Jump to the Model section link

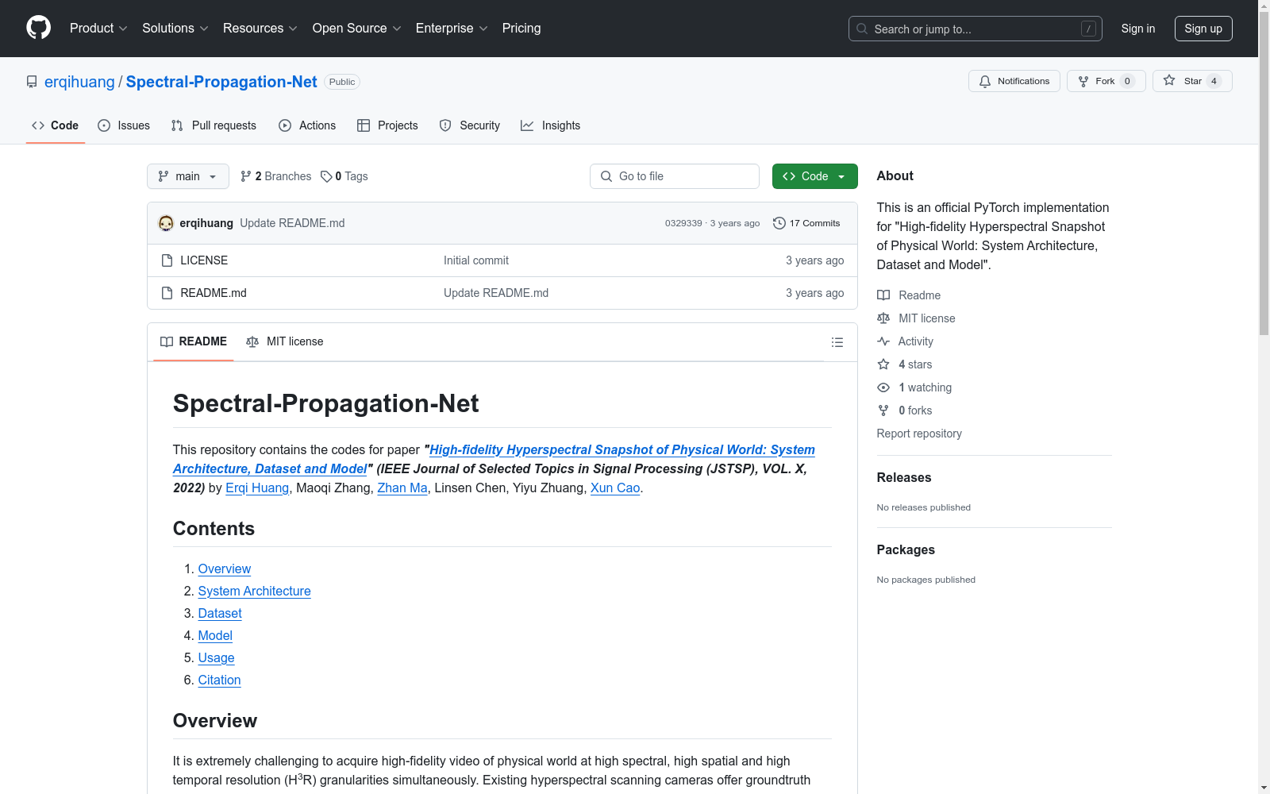coord(215,635)
